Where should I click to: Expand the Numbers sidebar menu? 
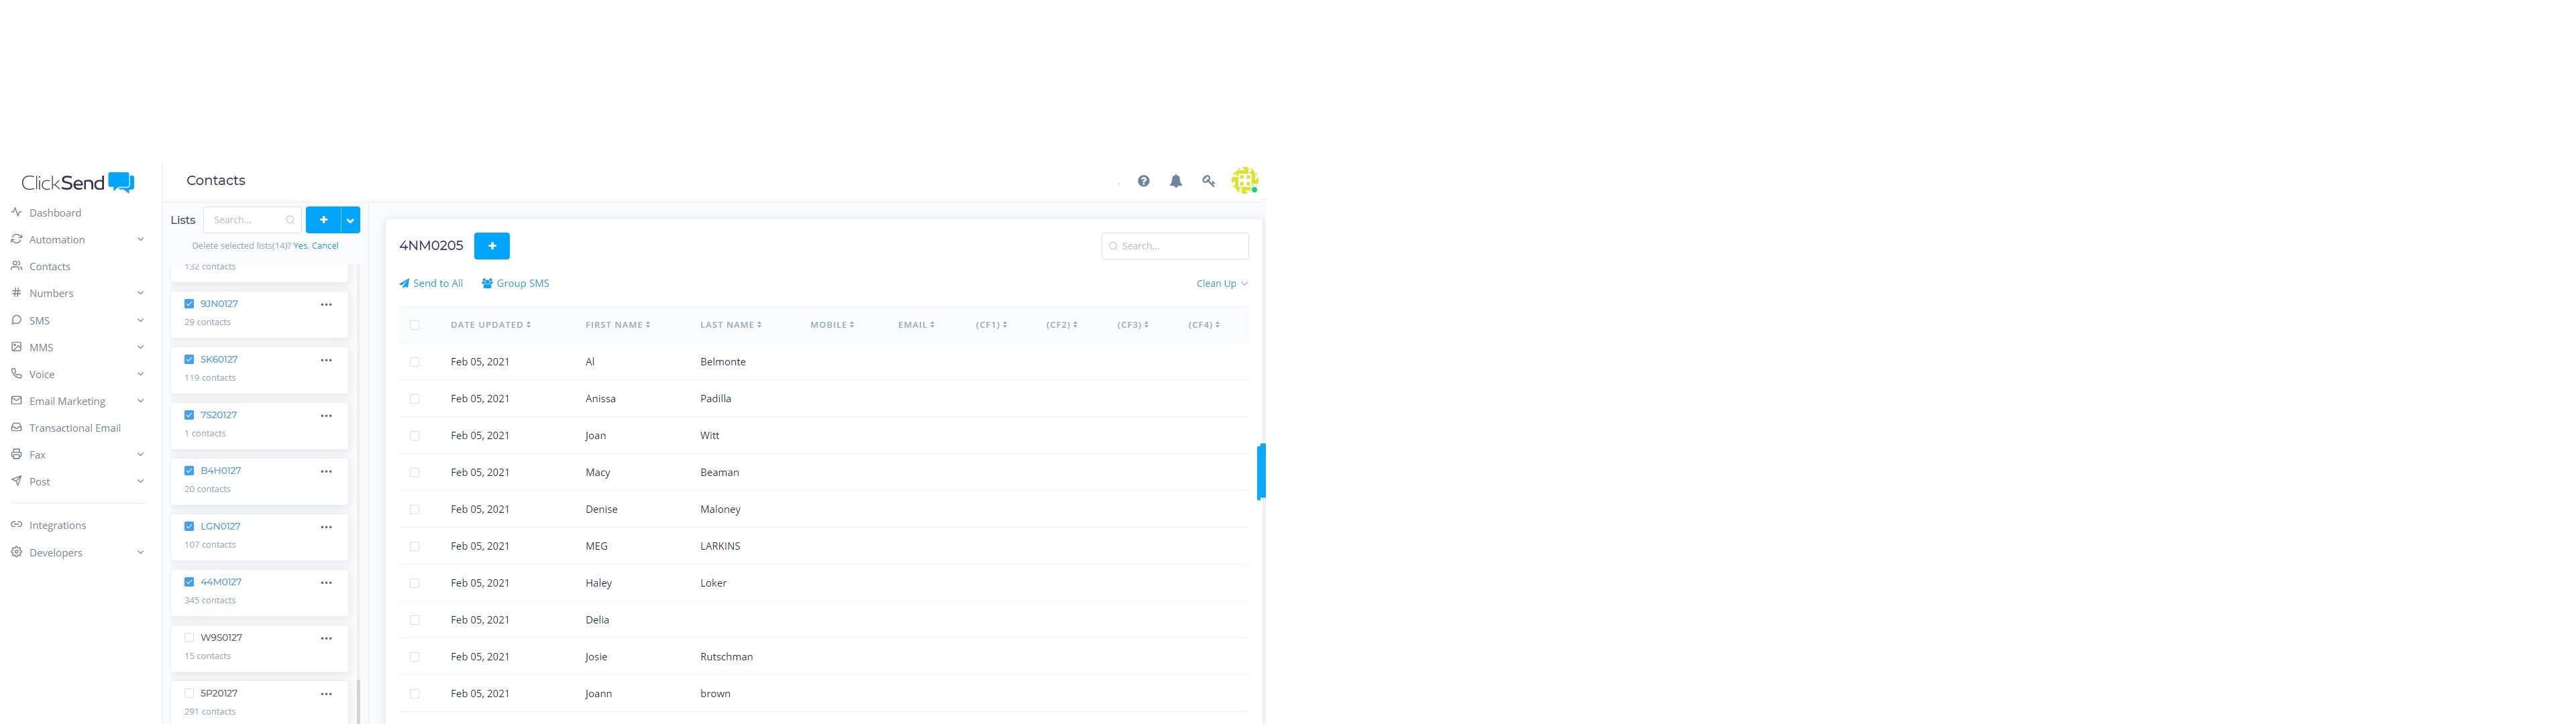[x=78, y=293]
